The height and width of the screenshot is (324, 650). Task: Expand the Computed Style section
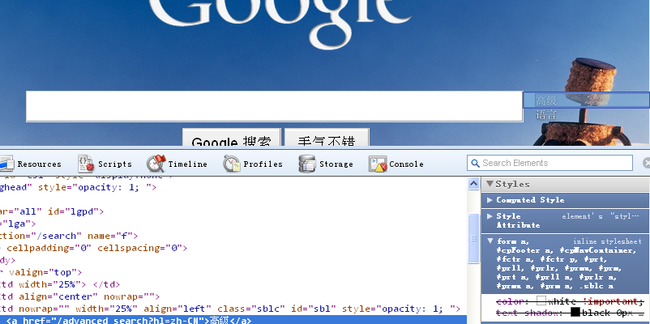[490, 200]
